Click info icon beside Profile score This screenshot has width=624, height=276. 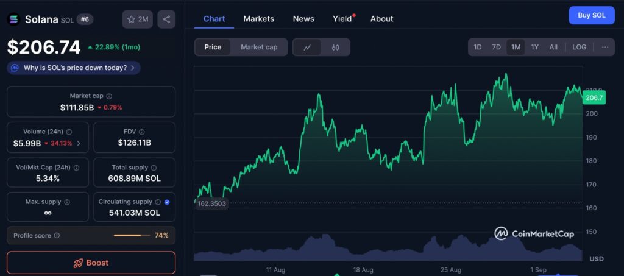[57, 235]
